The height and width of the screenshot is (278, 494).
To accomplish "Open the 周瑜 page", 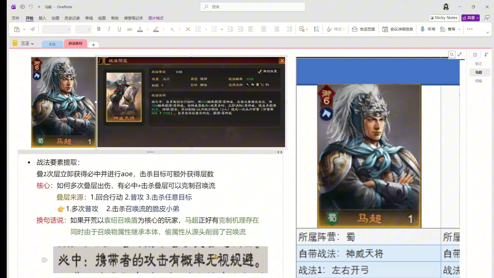I will point(479,81).
